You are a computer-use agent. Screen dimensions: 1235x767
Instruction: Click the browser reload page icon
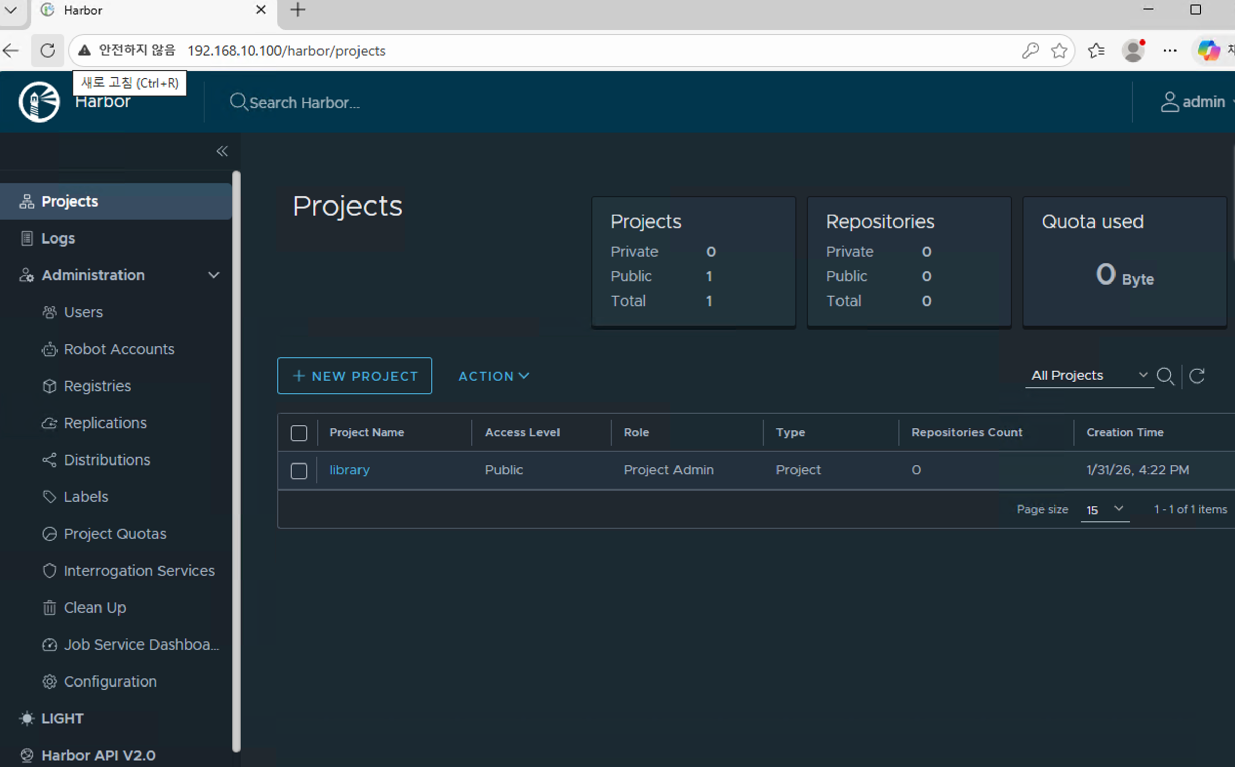[47, 50]
